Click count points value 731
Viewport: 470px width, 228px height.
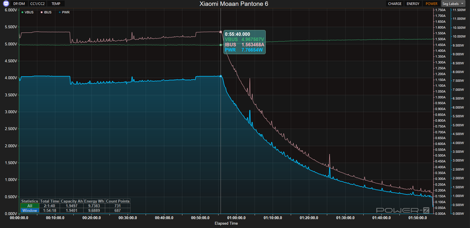tap(117, 206)
